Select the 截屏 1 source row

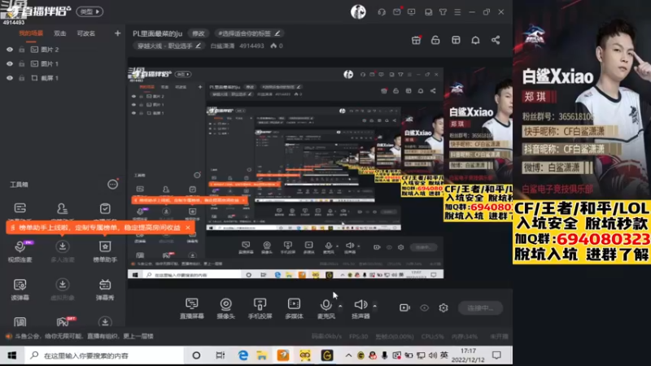pyautogui.click(x=63, y=78)
